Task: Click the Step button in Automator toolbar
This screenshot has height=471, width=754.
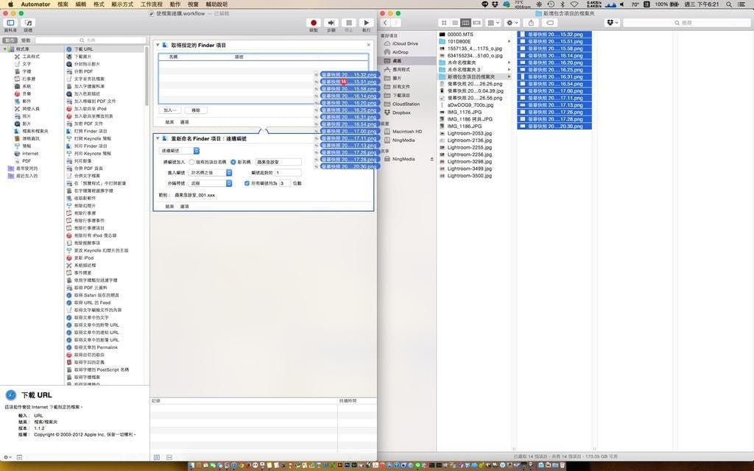Action: coord(331,24)
